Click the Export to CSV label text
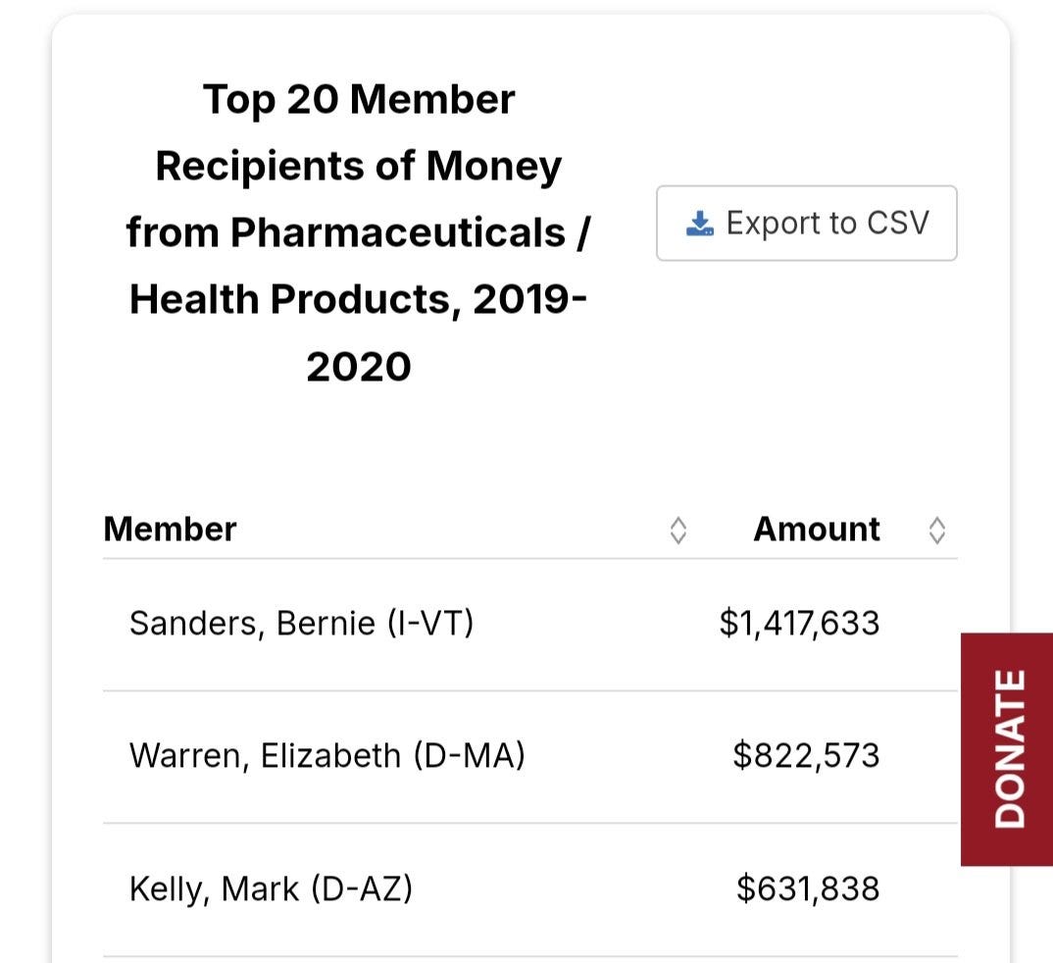 coord(827,223)
